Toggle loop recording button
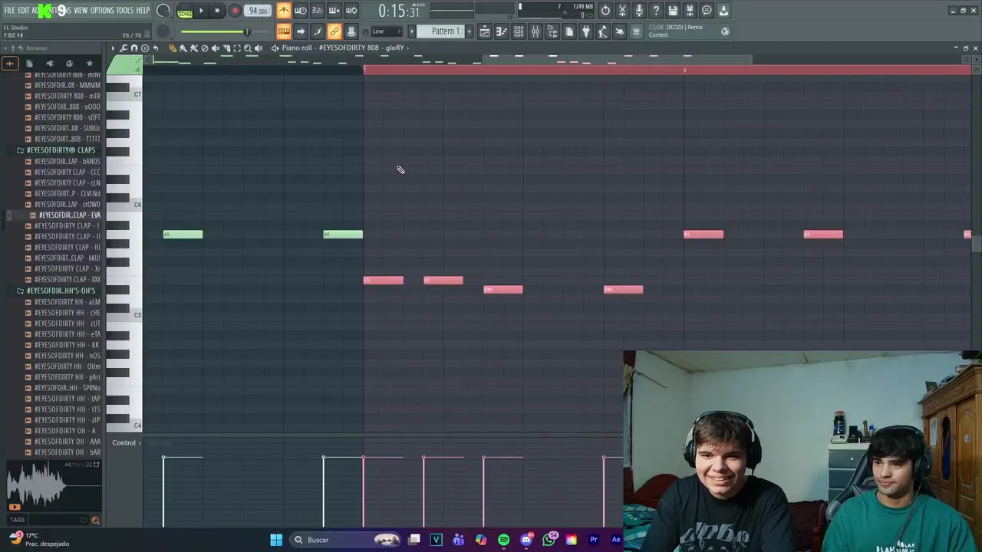 [x=351, y=11]
